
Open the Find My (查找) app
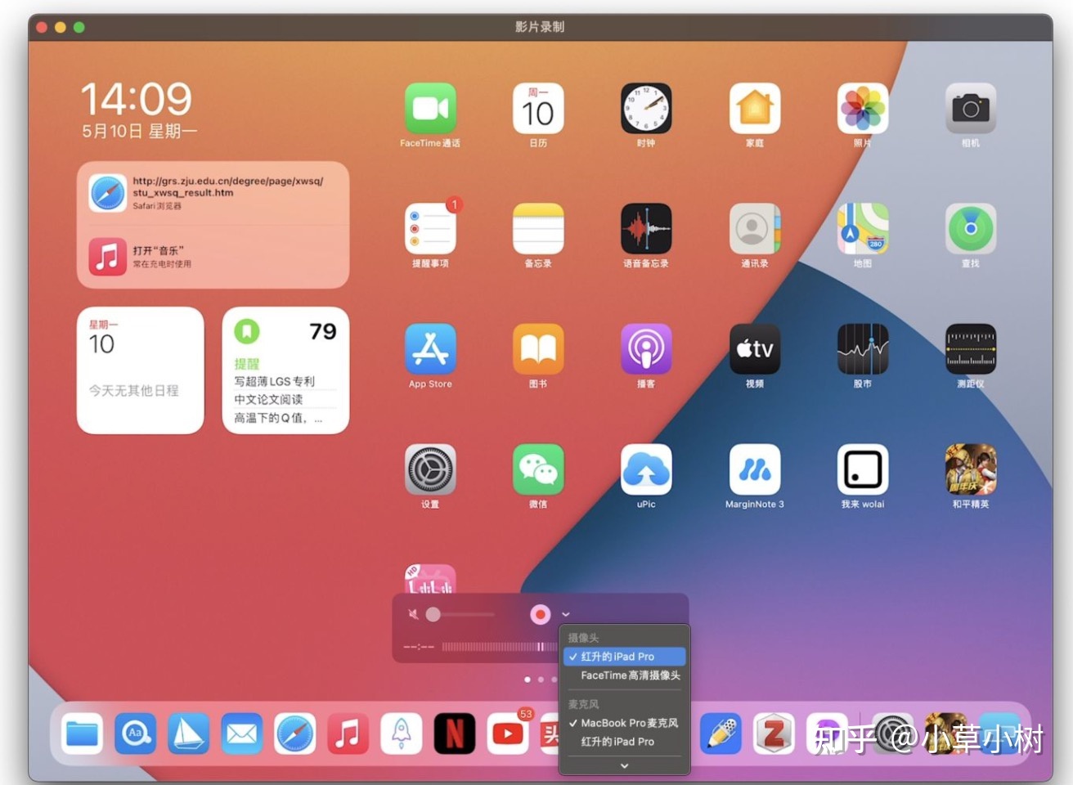971,229
